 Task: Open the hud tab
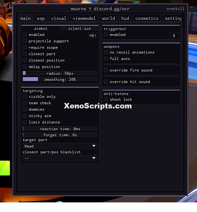(x=125, y=18)
